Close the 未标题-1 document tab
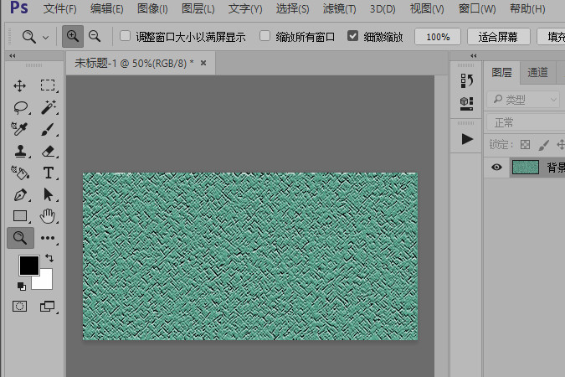Image resolution: width=565 pixels, height=377 pixels. 203,63
